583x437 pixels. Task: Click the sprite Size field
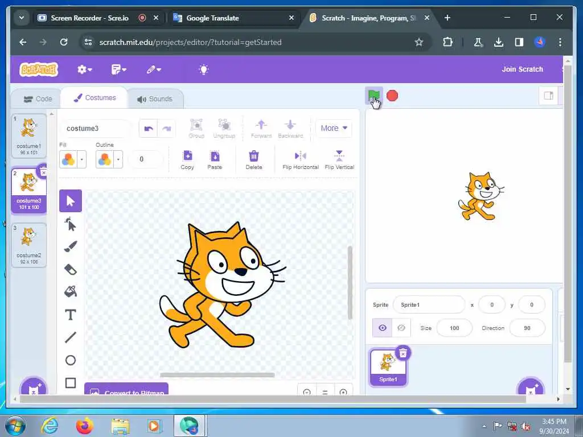coord(454,328)
